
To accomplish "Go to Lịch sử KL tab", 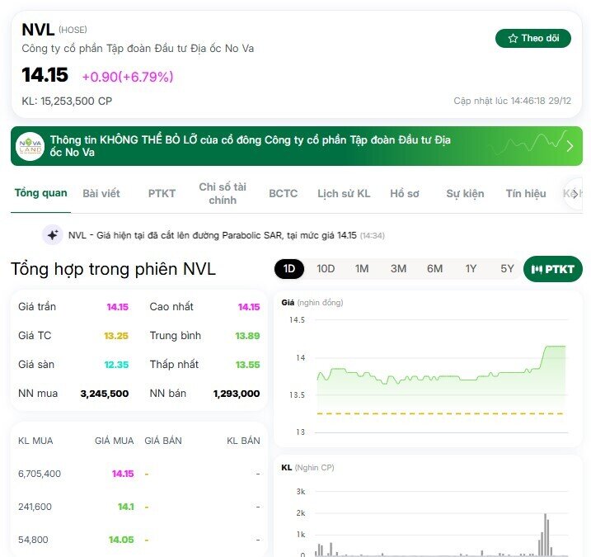I will coord(344,193).
